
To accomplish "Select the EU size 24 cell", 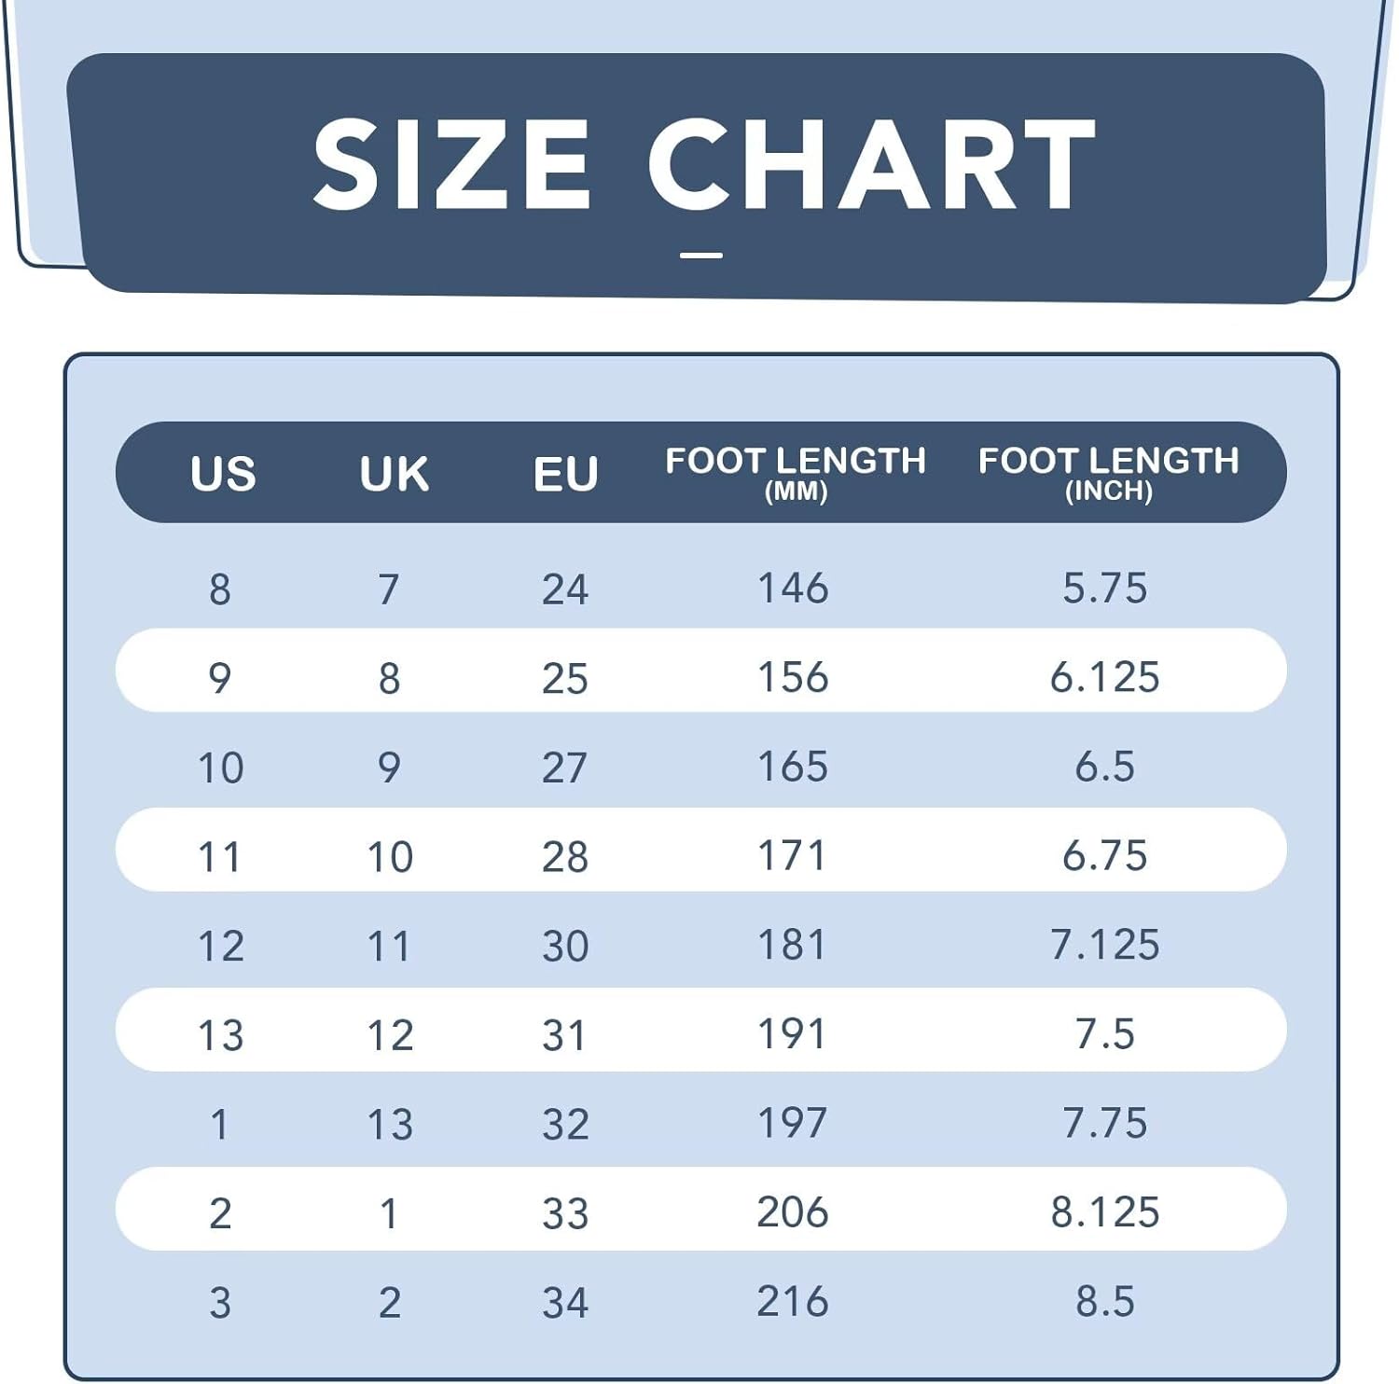I will (565, 589).
